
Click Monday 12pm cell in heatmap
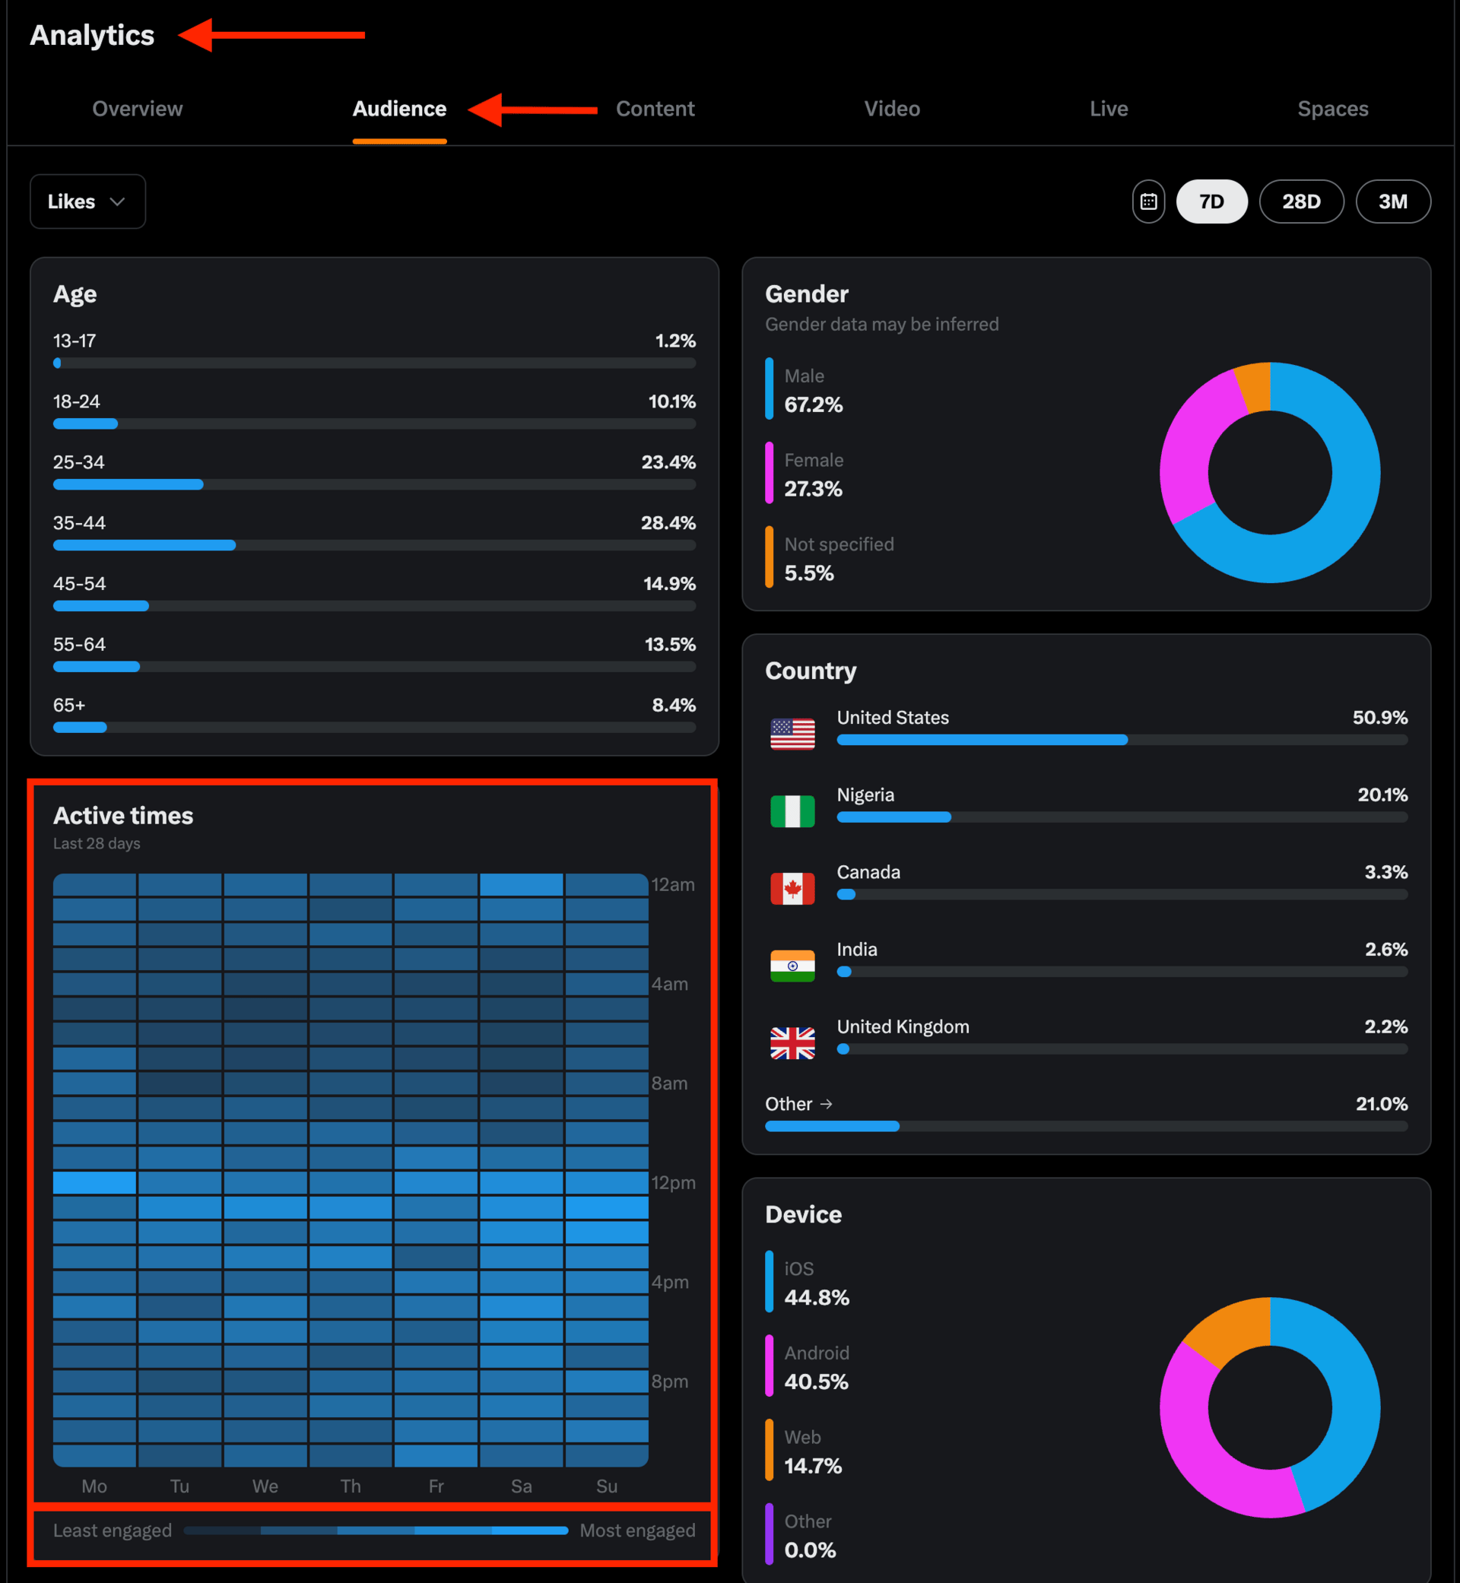pos(94,1182)
